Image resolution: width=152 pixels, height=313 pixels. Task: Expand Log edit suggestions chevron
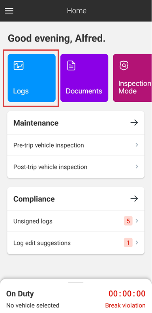[x=137, y=243]
